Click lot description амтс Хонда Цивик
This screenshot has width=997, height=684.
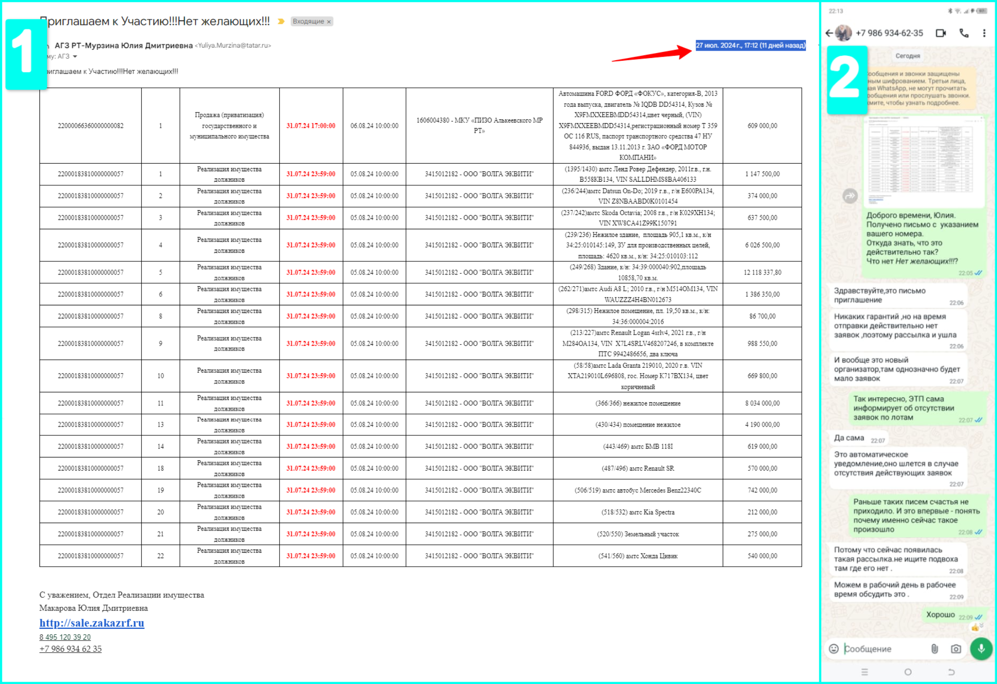tap(638, 556)
